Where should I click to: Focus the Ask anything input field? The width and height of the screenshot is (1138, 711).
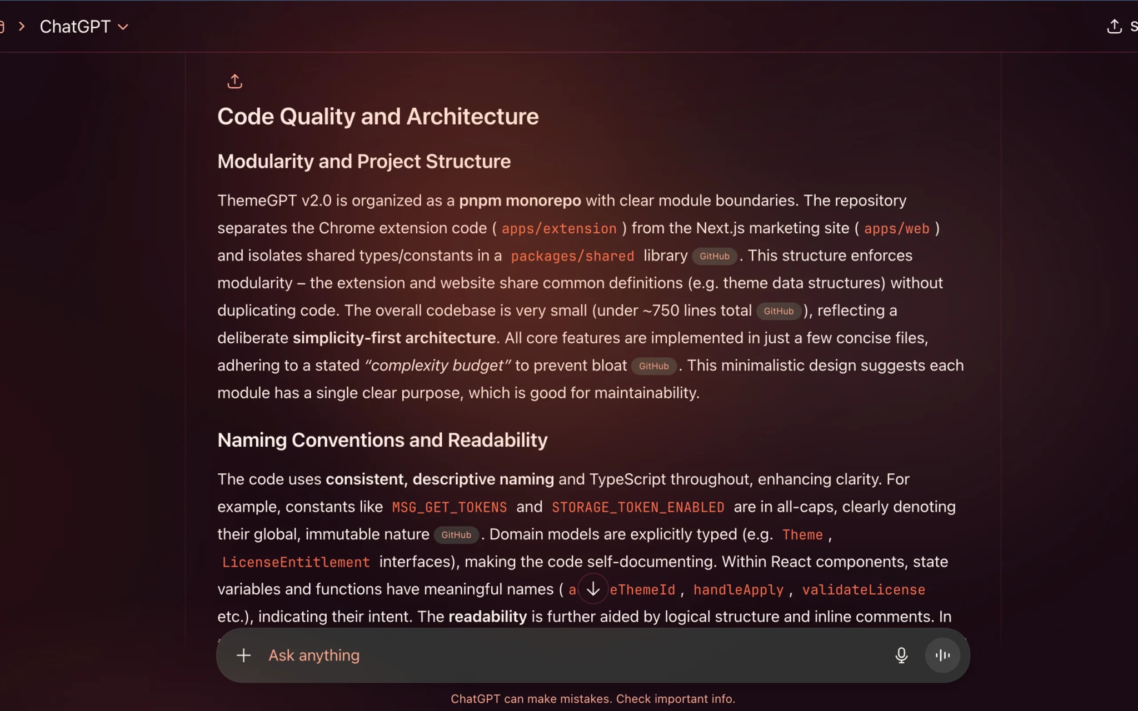coord(556,655)
